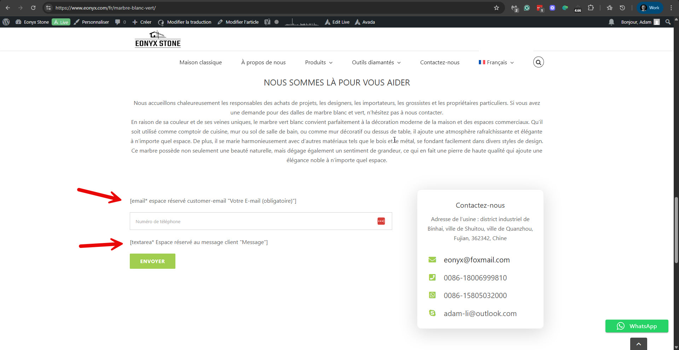Bookmark this page with the star icon

[x=497, y=8]
